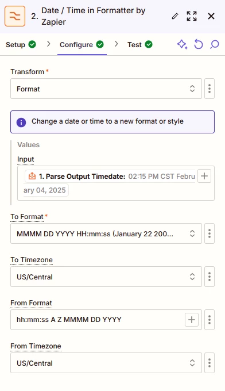This screenshot has height=391, width=225.
Task: Click the Test tab green checkmark
Action: 149,45
